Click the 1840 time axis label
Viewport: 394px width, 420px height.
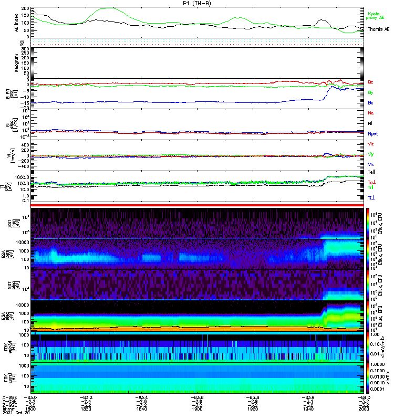[x=141, y=409]
